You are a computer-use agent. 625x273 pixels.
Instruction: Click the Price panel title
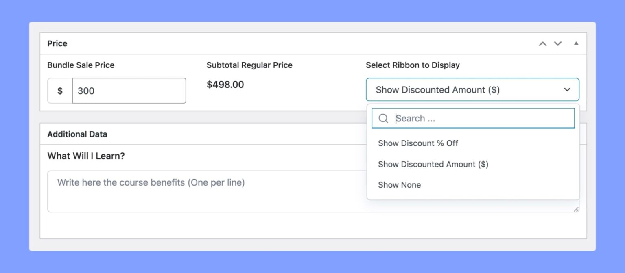coord(57,43)
